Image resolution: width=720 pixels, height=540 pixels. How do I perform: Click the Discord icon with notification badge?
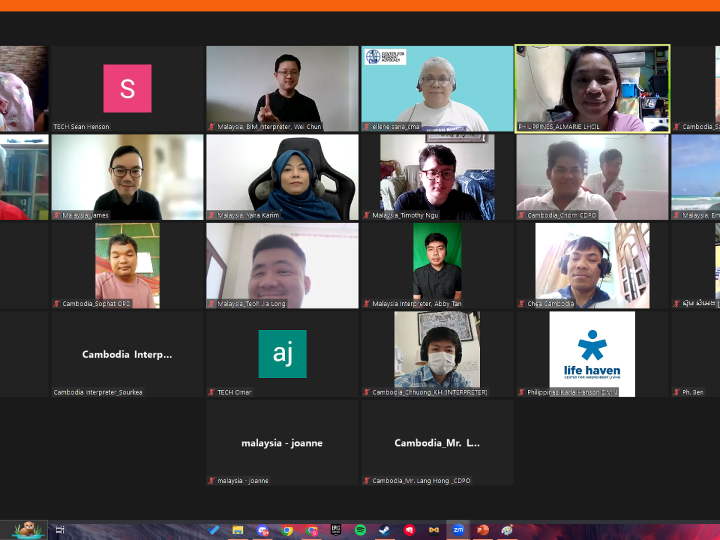(x=263, y=530)
